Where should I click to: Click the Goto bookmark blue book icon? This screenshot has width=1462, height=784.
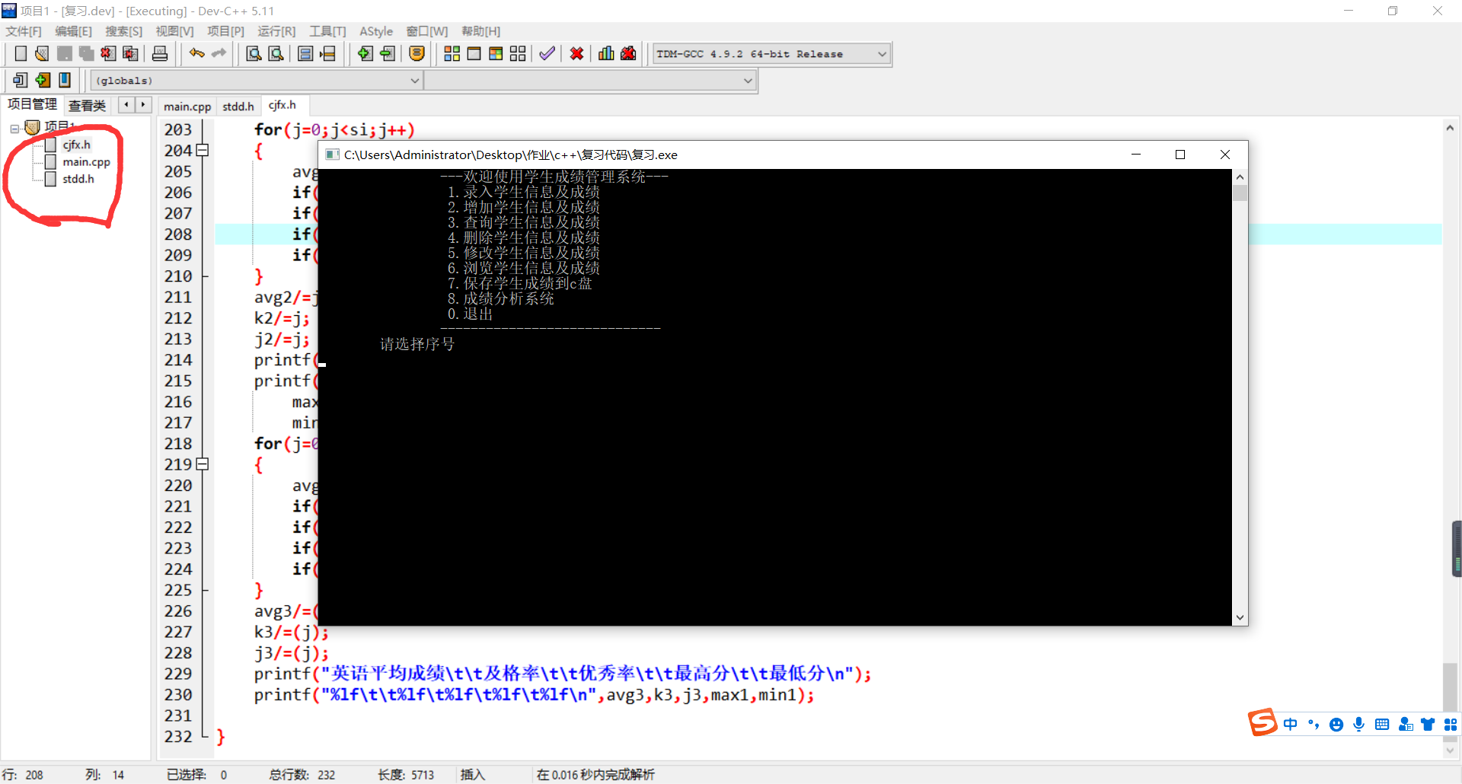[x=65, y=80]
